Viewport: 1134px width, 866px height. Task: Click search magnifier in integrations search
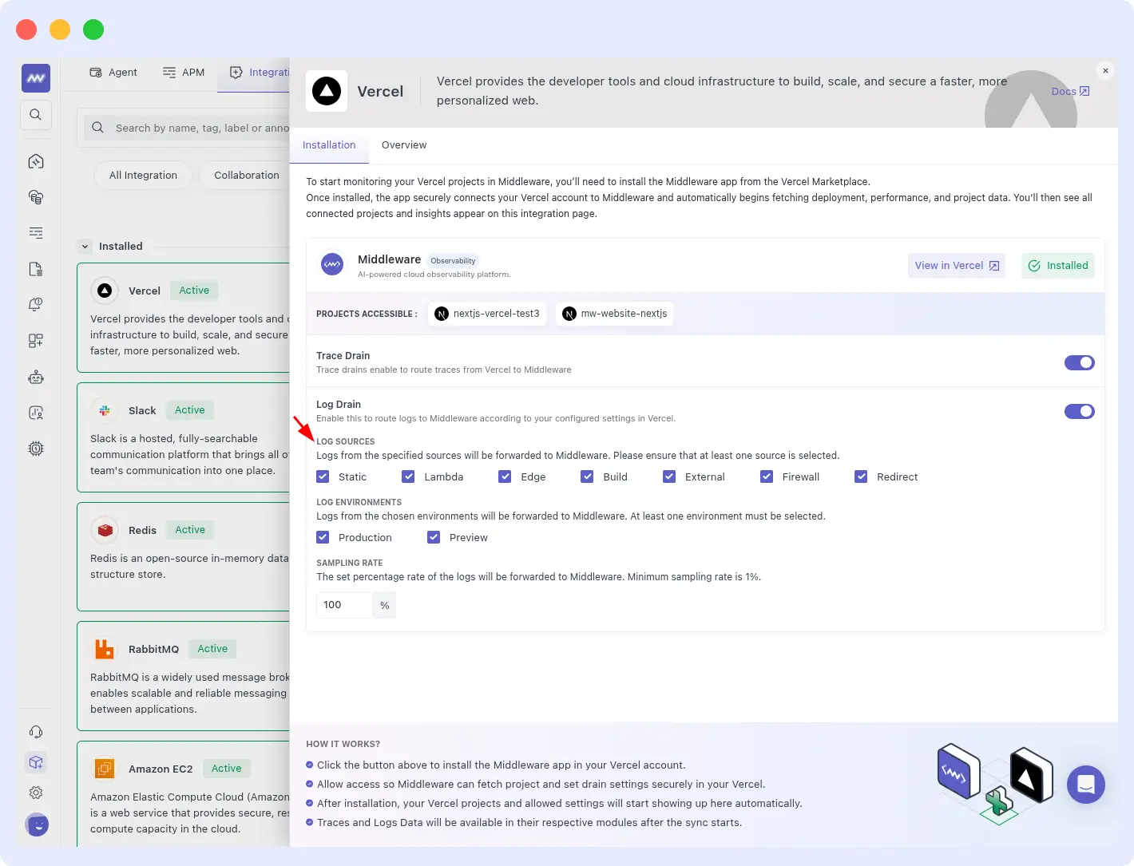98,128
